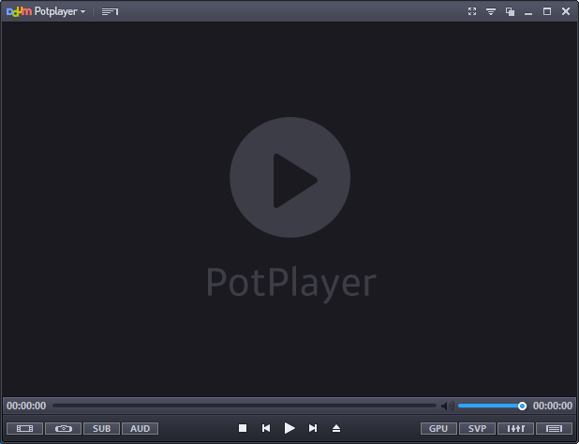Stop playback with the square button
Screen dimensions: 579x444
(243, 428)
